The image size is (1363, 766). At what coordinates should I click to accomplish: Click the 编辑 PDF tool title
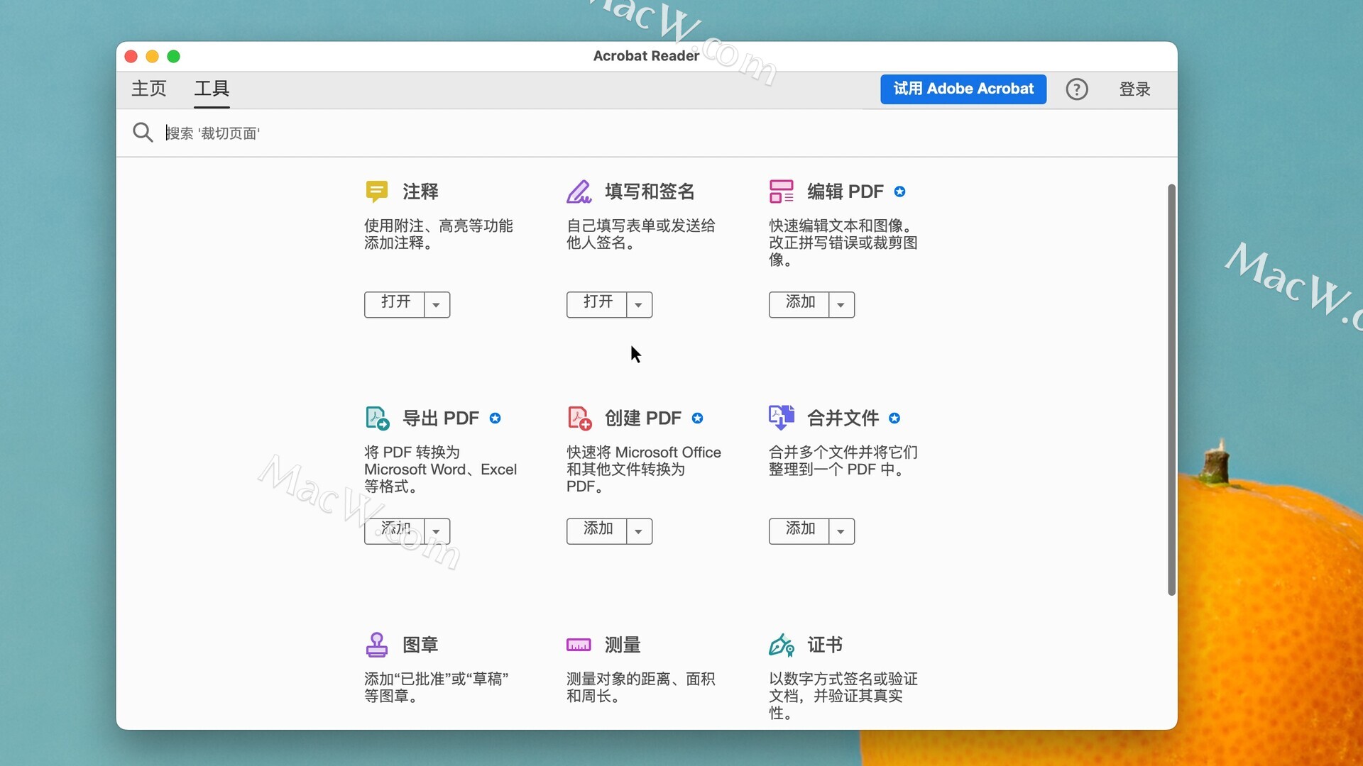[x=845, y=191]
